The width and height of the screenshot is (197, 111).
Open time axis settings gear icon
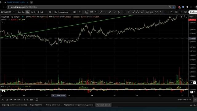point(193,96)
